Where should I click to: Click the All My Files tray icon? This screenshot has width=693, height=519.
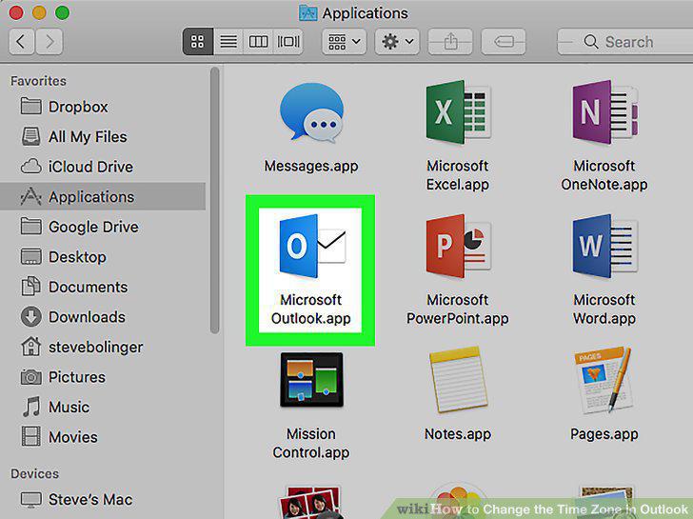click(30, 136)
